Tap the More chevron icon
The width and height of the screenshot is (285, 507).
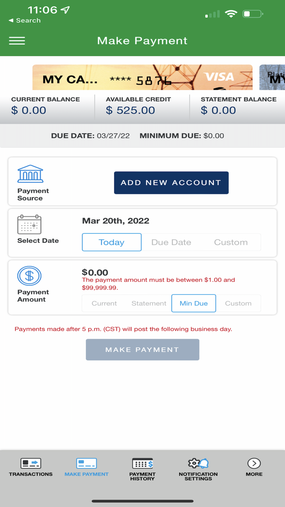pos(254,463)
